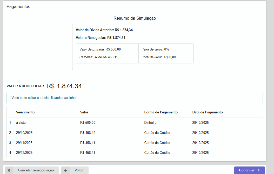Cancel the renegotiation via Cancelar renegociação
The height and width of the screenshot is (174, 274).
tap(36, 170)
